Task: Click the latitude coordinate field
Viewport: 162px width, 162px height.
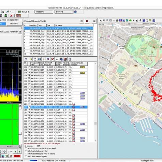Action: point(44,12)
